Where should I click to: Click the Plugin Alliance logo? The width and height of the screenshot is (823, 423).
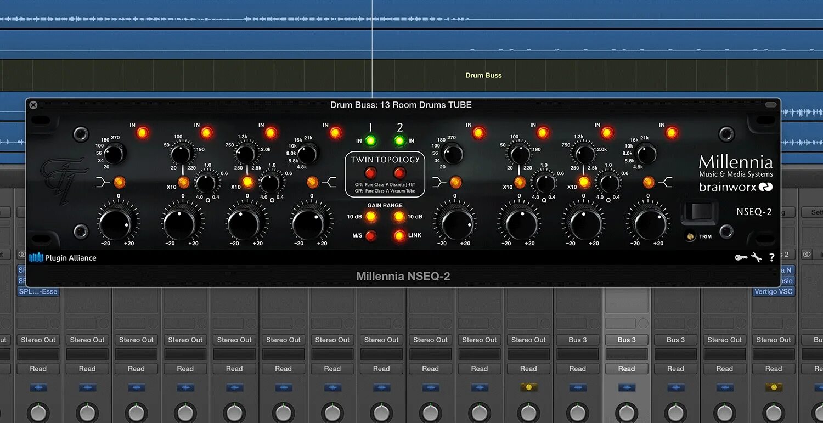click(63, 258)
